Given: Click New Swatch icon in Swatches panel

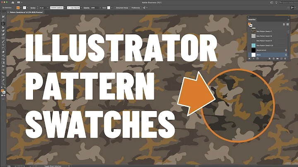Looking at the screenshot, I should pos(281,59).
